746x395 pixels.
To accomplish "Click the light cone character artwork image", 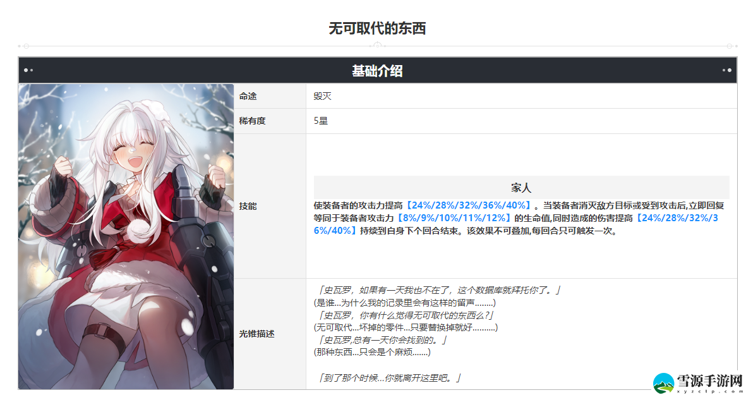I will (126, 236).
